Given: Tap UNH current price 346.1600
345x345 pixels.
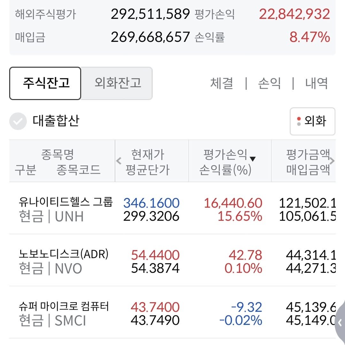Looking at the screenshot, I should tap(151, 203).
